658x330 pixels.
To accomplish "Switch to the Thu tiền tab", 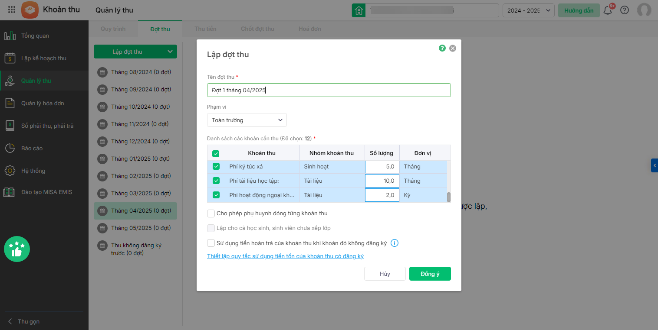I will pyautogui.click(x=205, y=29).
